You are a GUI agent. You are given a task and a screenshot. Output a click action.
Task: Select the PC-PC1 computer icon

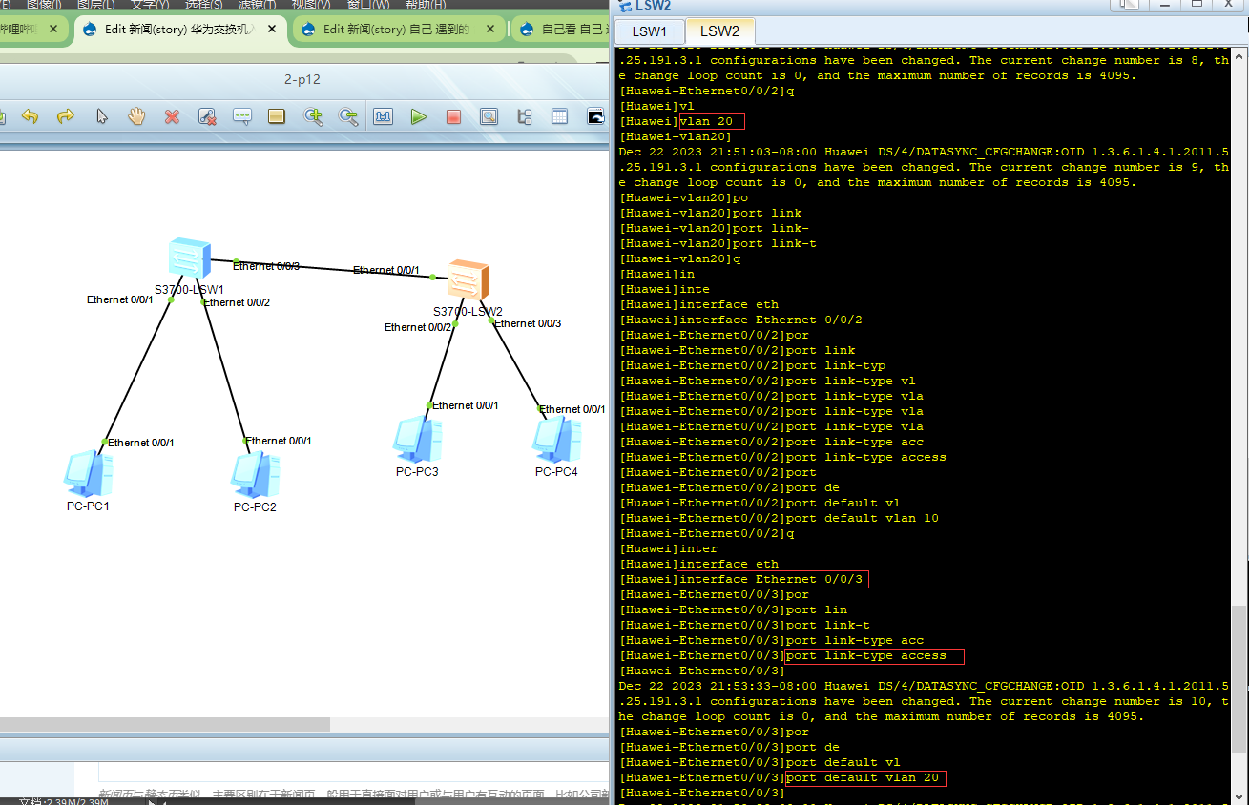coord(88,474)
